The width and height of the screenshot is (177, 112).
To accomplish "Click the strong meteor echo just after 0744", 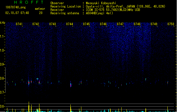I will point(71,85).
